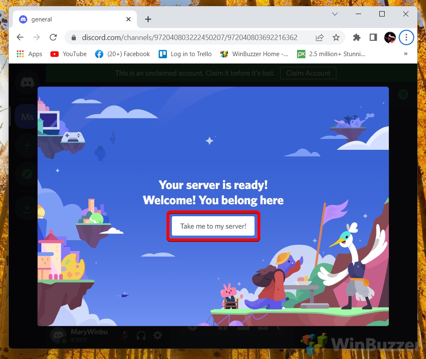
Task: Maximize the Chrome window
Action: point(382,14)
